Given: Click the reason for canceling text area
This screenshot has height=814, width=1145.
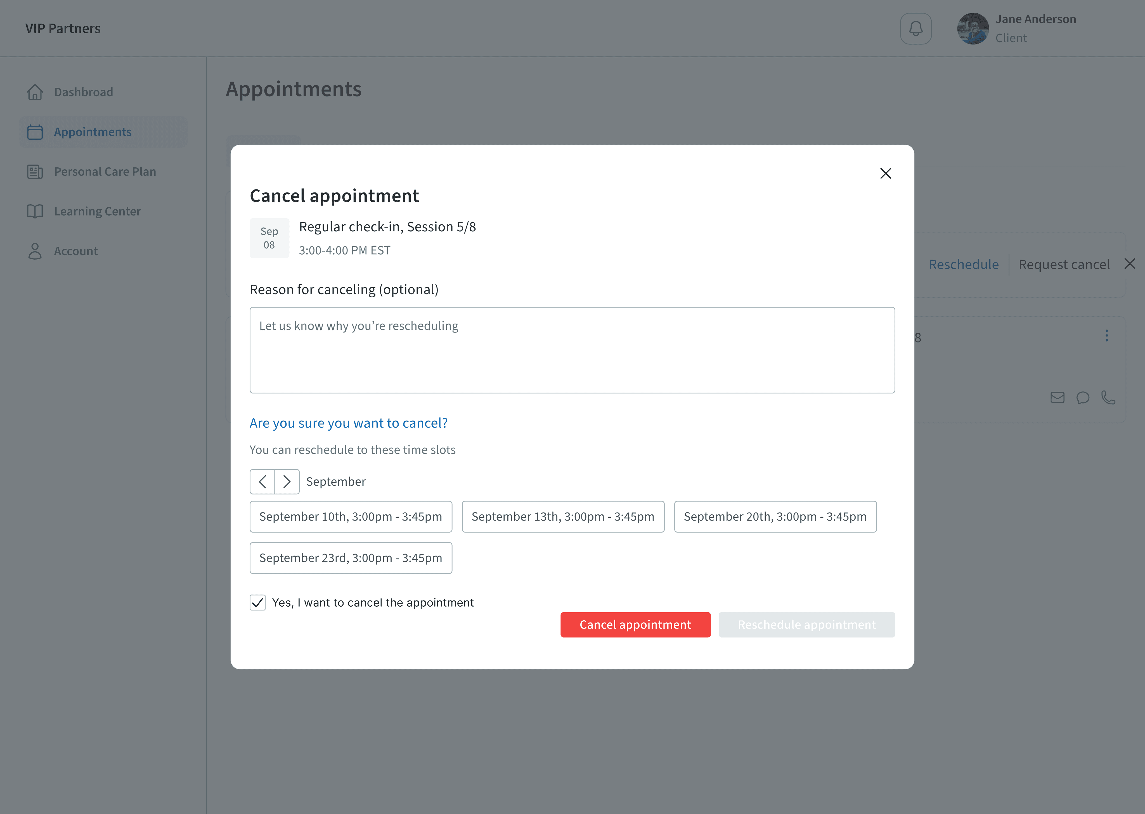Looking at the screenshot, I should tap(572, 350).
